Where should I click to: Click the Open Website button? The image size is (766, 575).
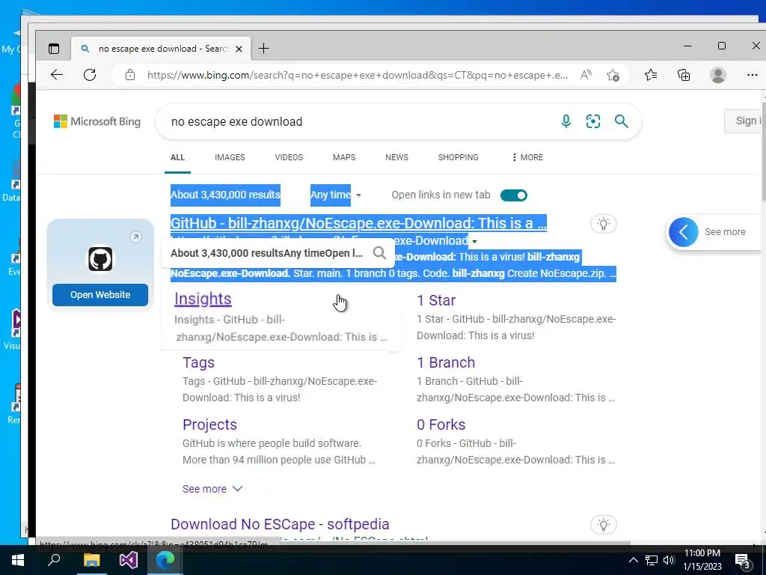[x=100, y=295]
